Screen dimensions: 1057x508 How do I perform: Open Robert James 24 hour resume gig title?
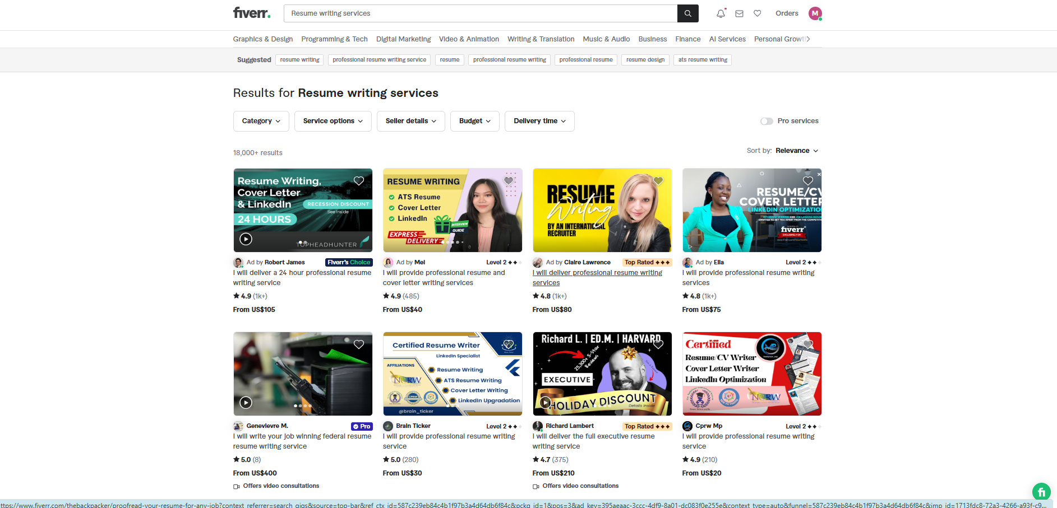[302, 278]
